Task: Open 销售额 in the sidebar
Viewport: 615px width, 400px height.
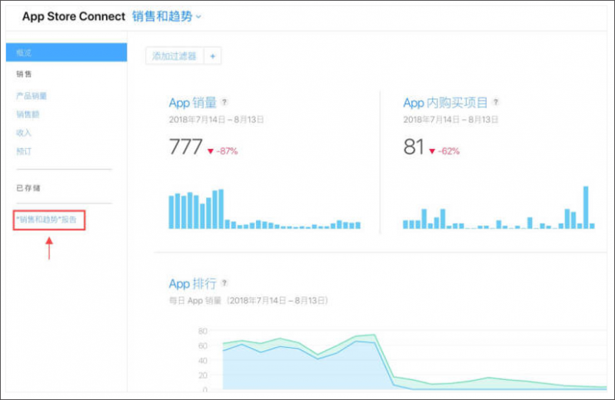Action: (28, 114)
